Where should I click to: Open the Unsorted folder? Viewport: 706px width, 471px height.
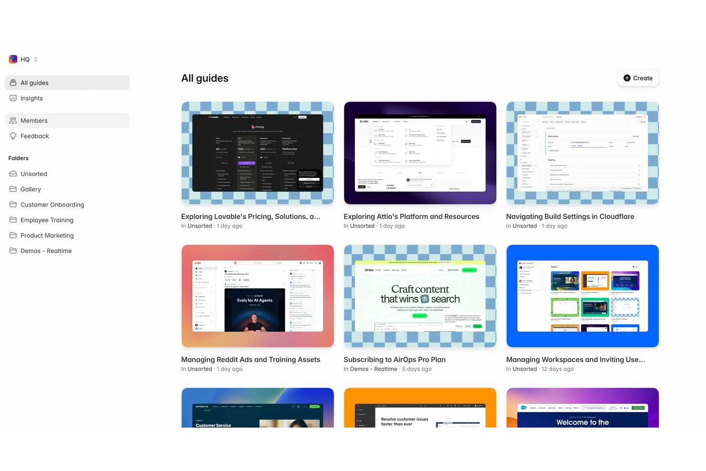tap(67, 174)
